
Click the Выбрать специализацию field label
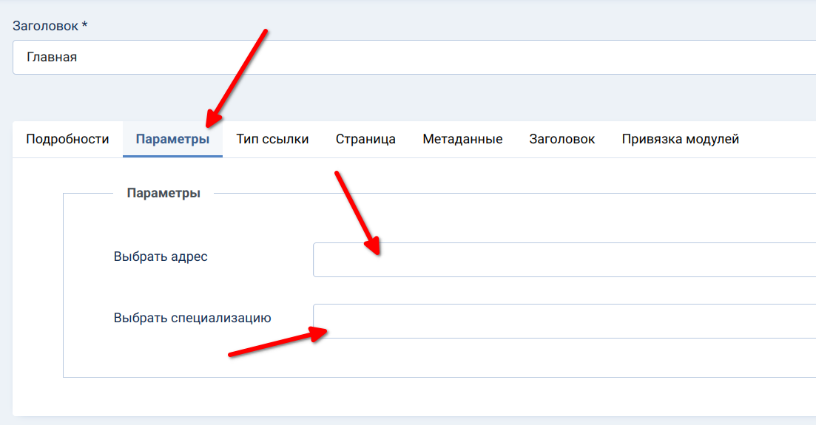pyautogui.click(x=192, y=319)
